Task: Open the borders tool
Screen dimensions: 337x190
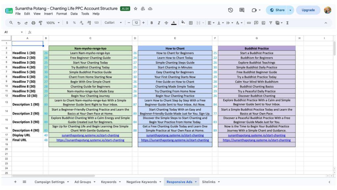Action: tap(191, 23)
